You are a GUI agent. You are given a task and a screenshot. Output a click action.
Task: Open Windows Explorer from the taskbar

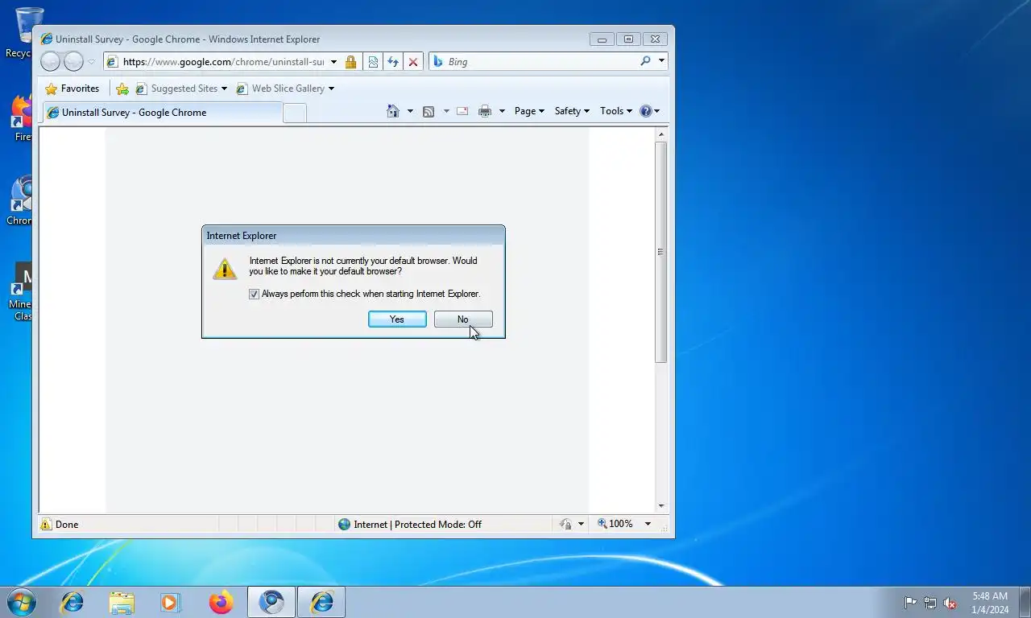coord(122,602)
